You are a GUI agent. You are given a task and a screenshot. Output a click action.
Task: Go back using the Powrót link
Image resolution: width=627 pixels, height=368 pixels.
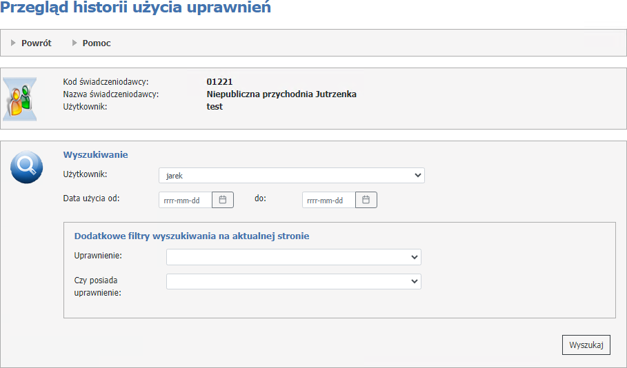pos(36,43)
